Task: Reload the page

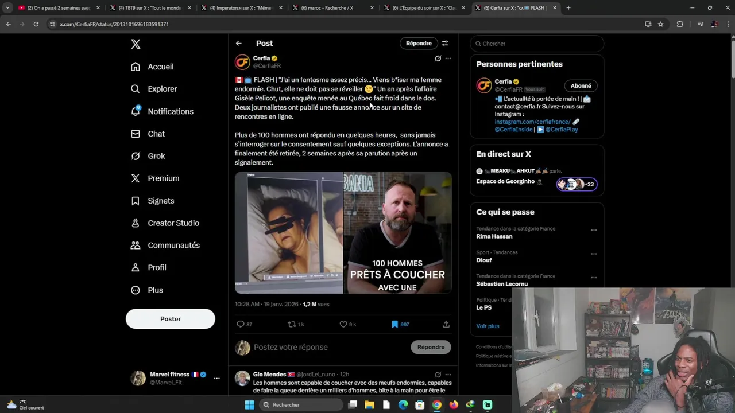Action: (36, 24)
